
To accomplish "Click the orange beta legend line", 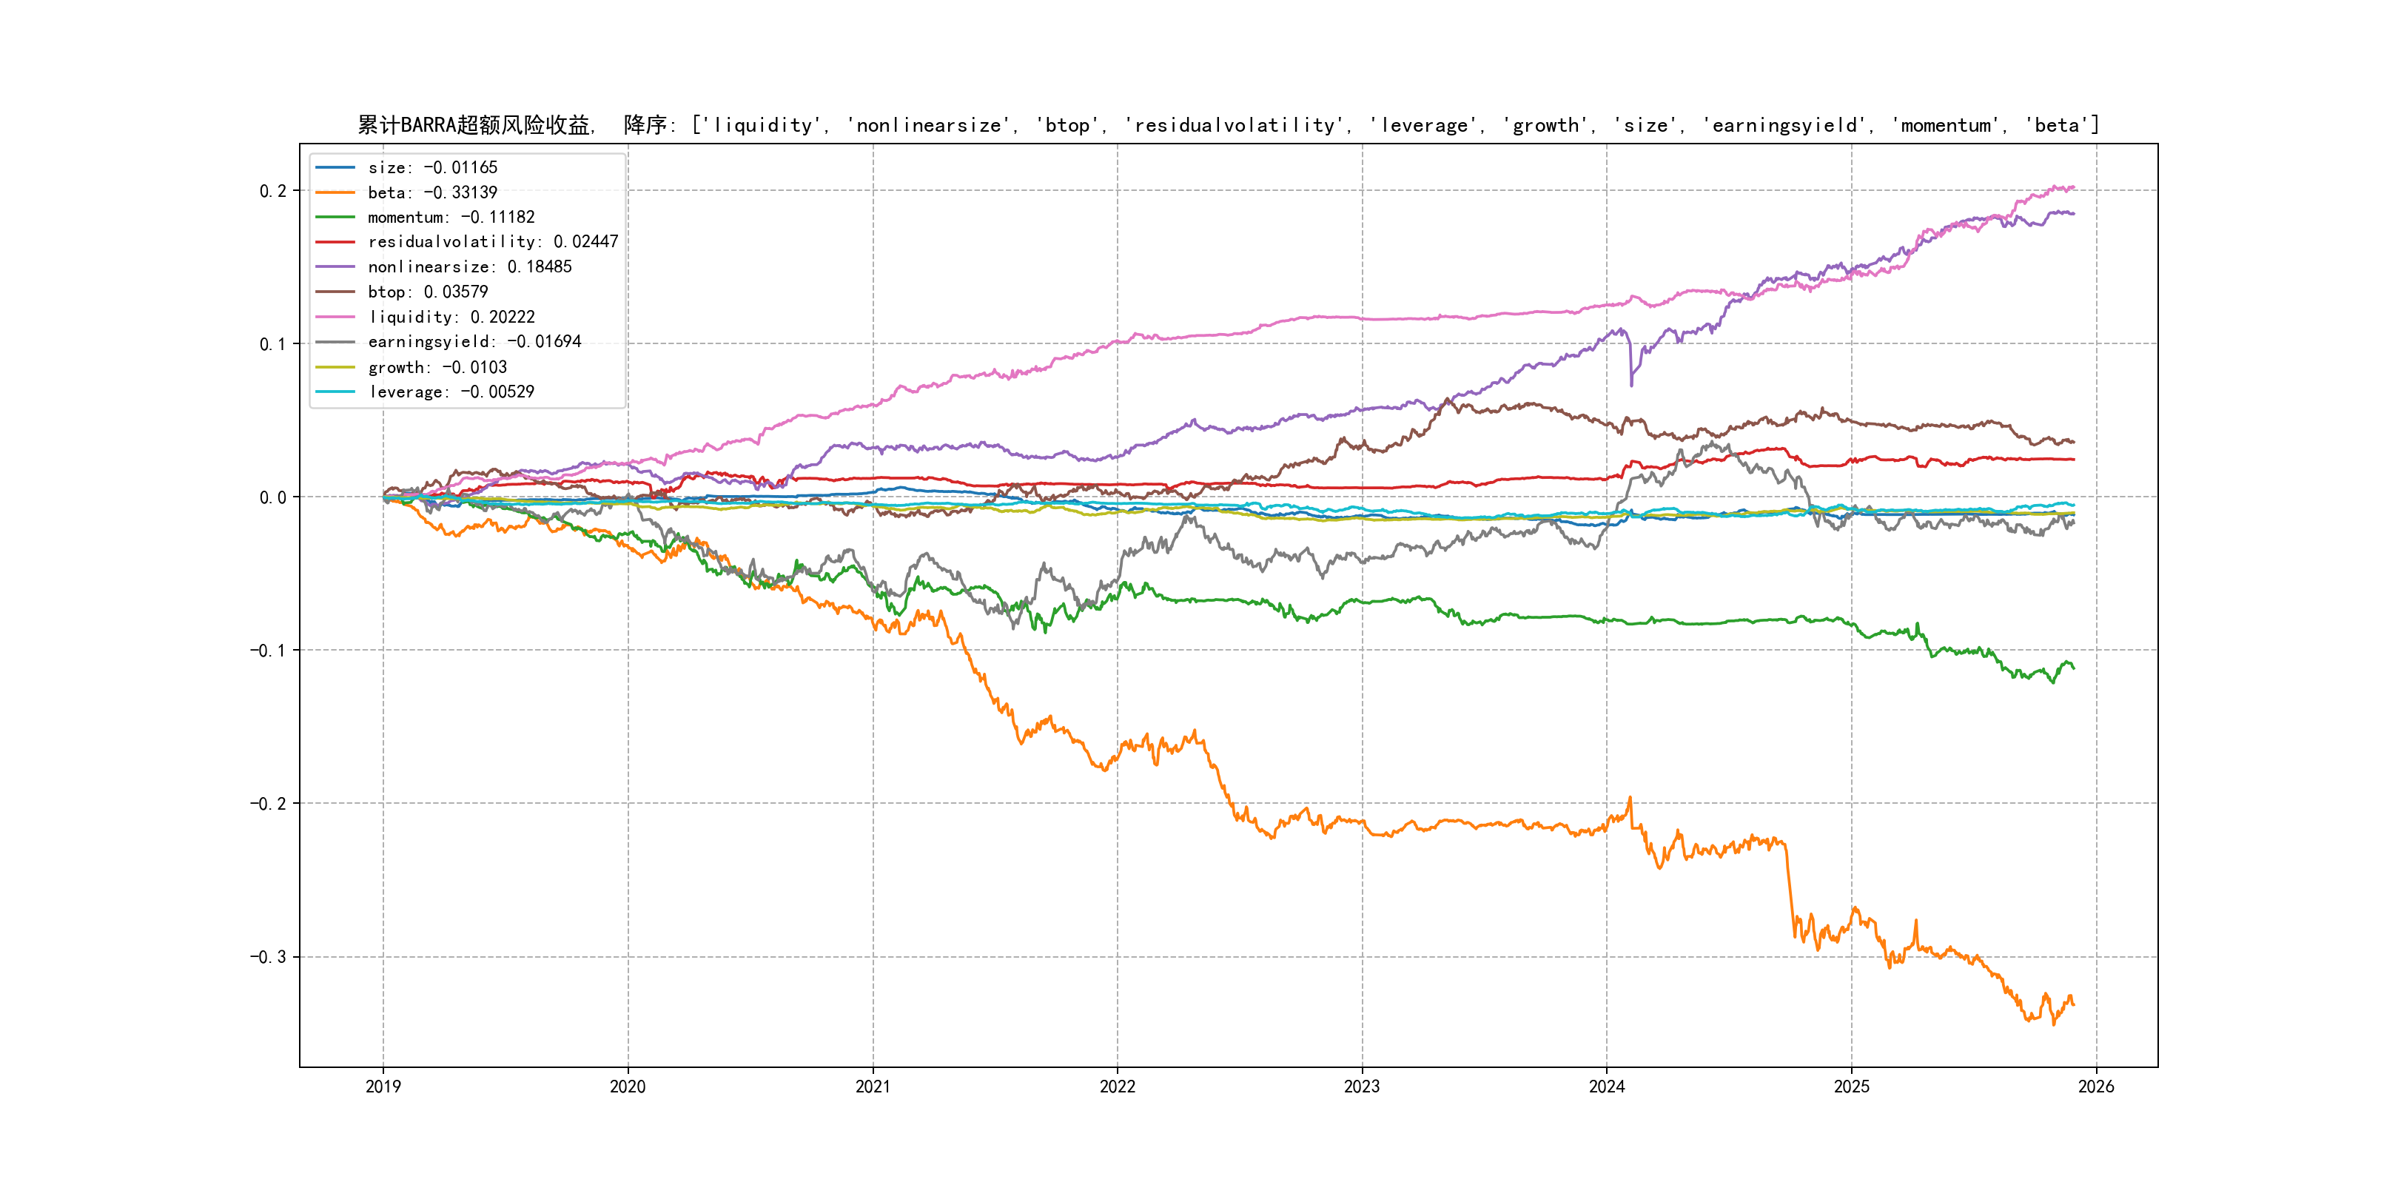I will click(x=335, y=192).
